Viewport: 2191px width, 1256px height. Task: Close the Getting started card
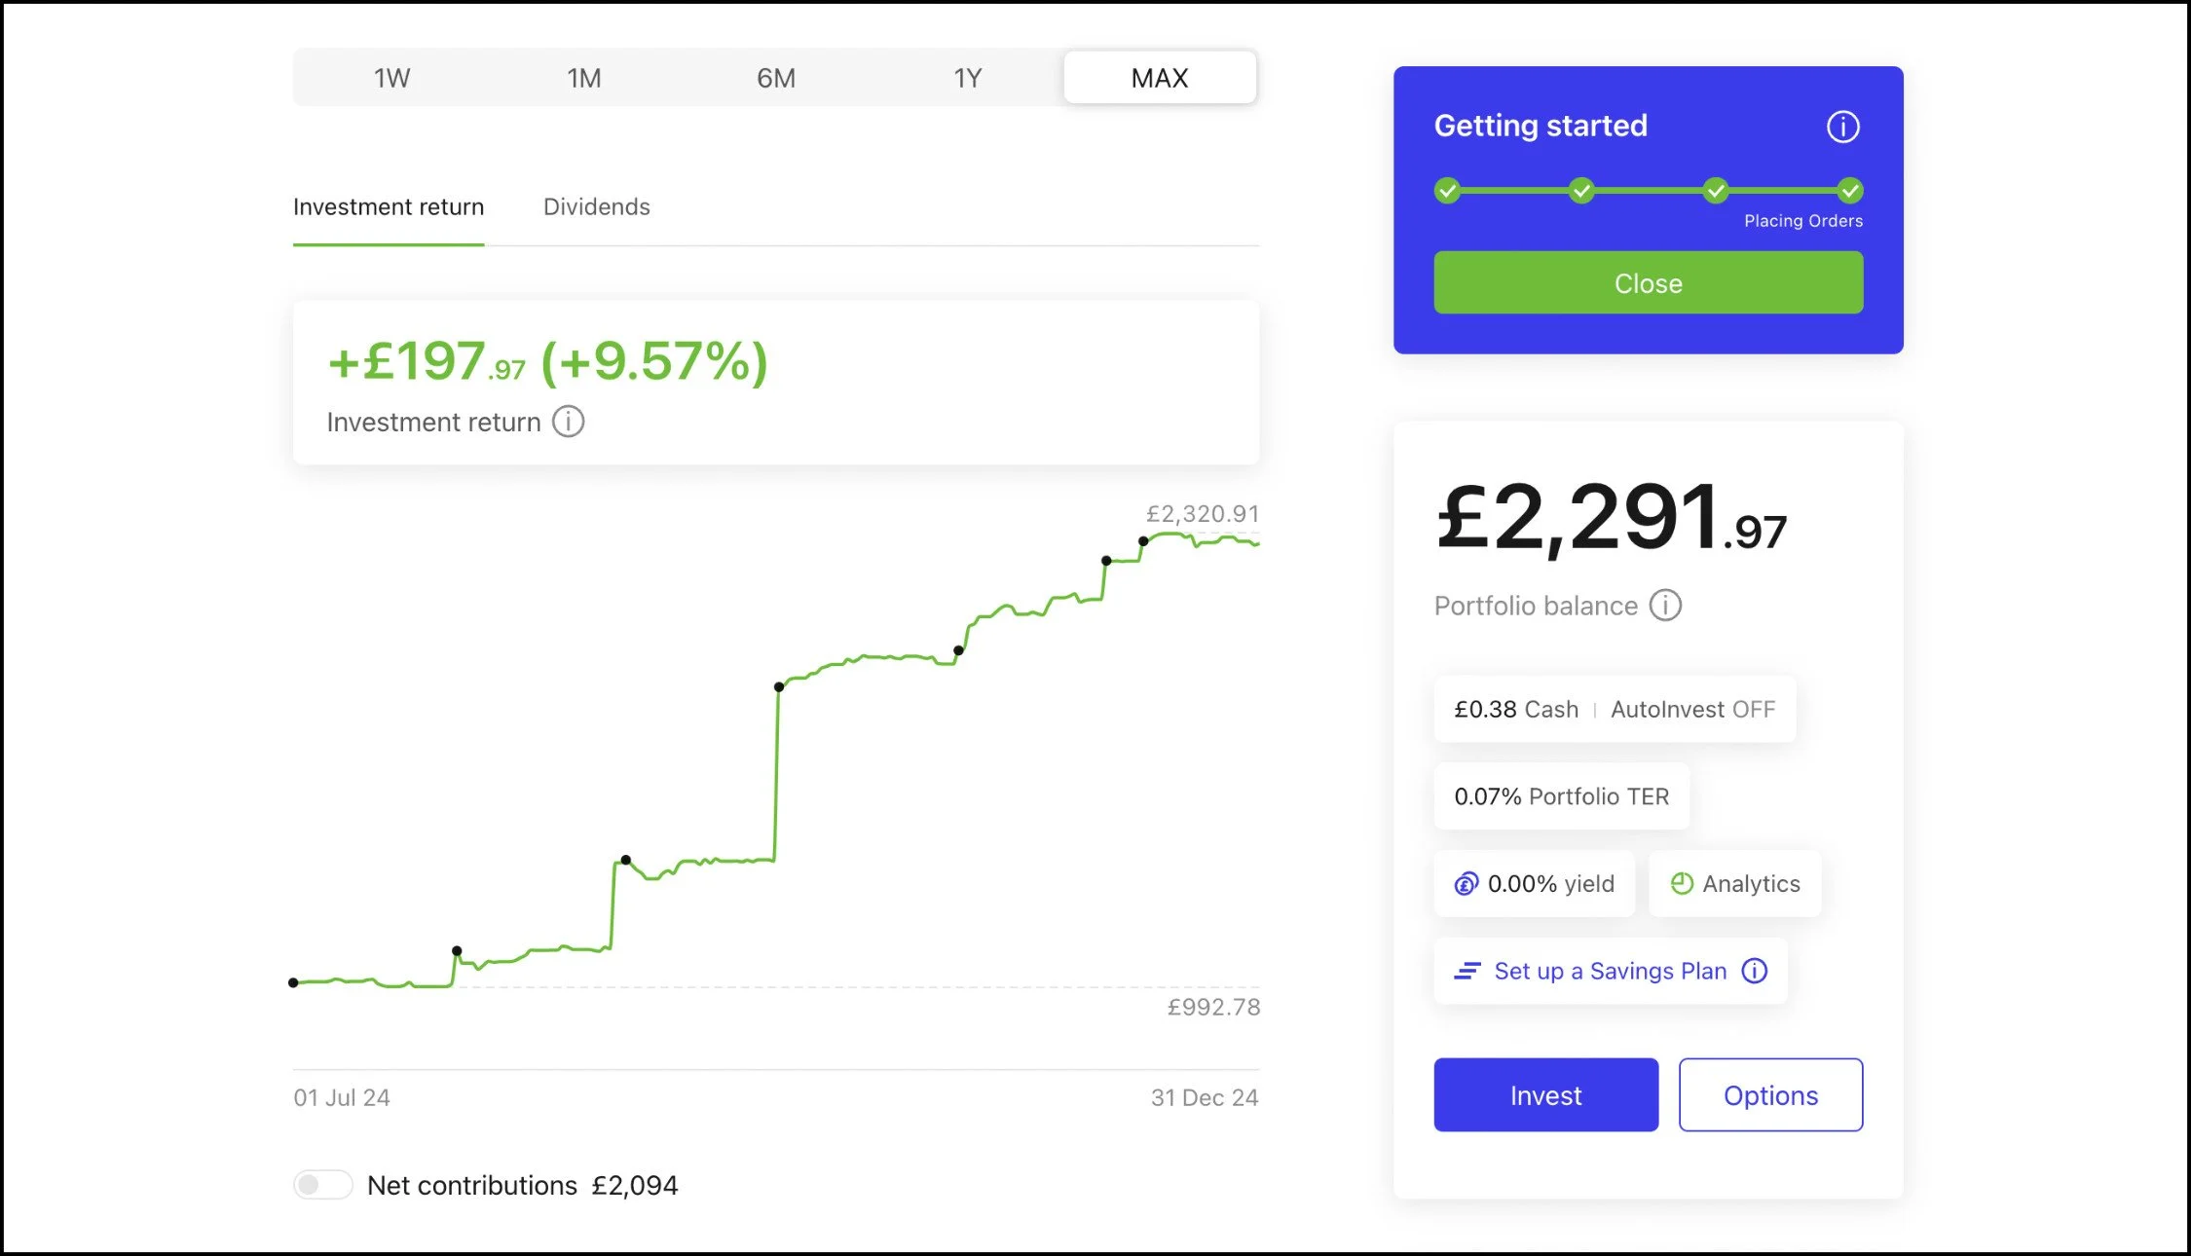[x=1648, y=283]
